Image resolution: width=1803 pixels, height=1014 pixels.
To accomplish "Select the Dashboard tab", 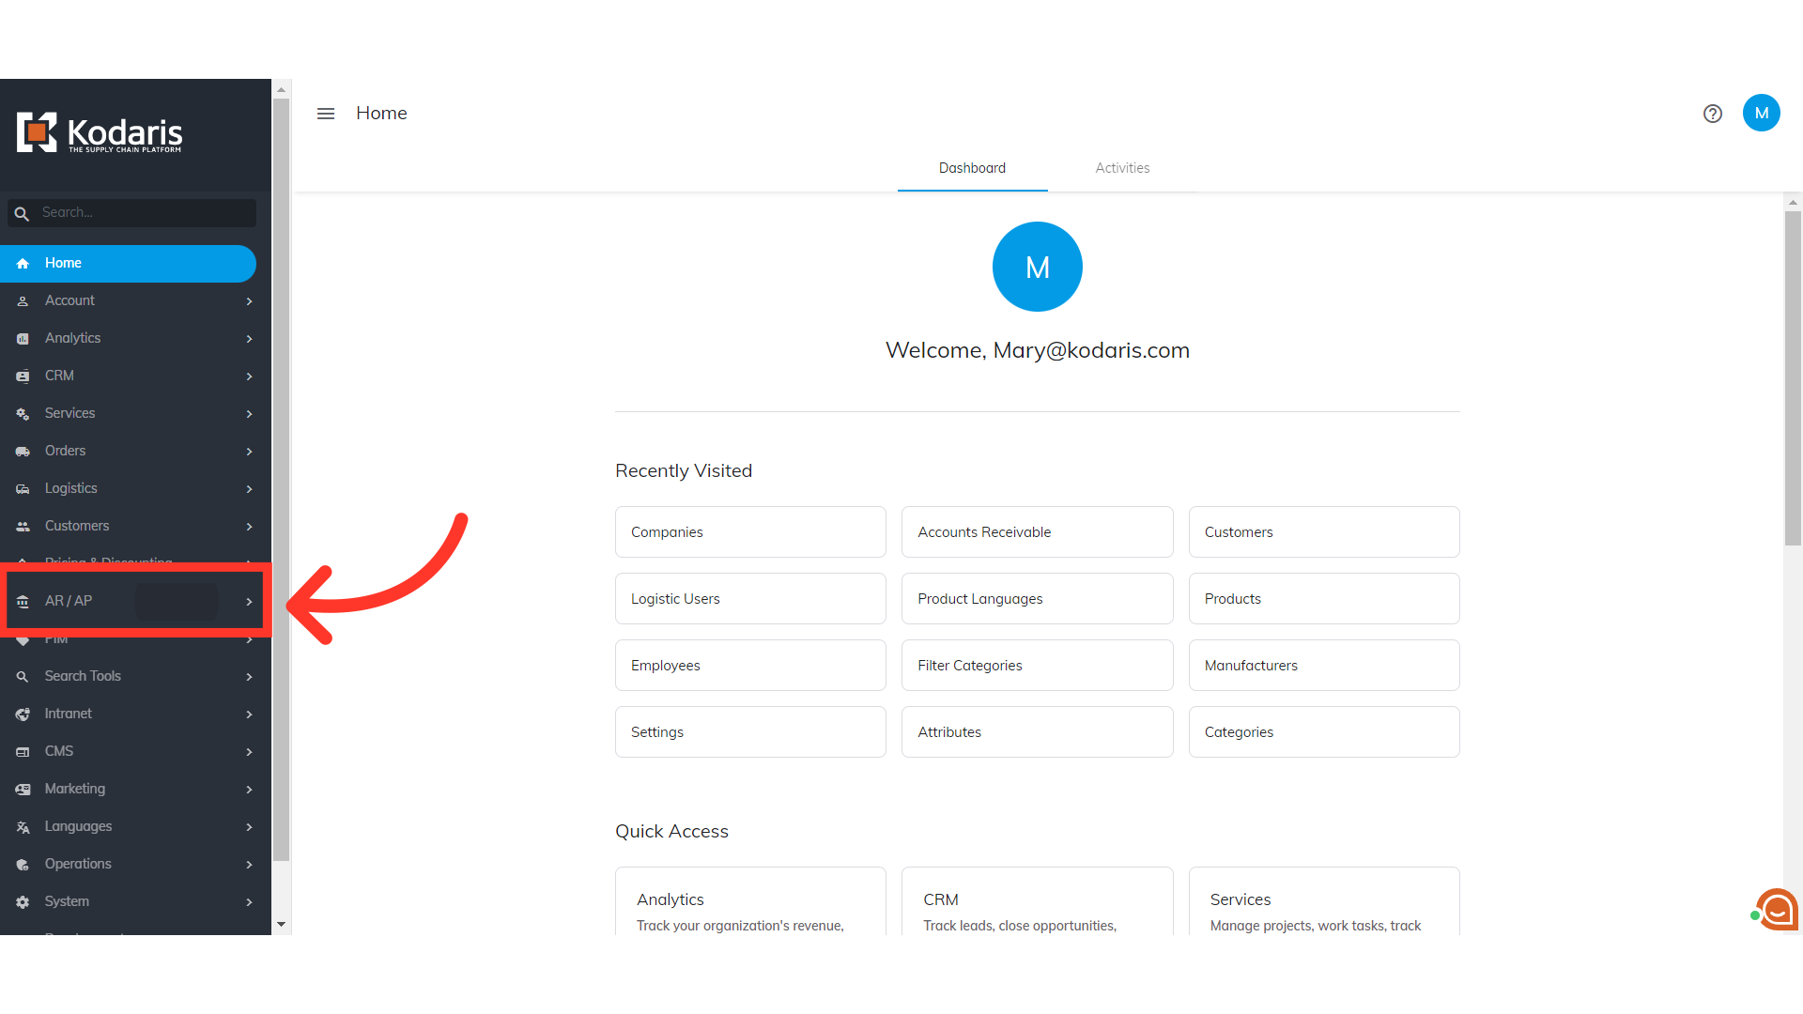I will coord(972,168).
